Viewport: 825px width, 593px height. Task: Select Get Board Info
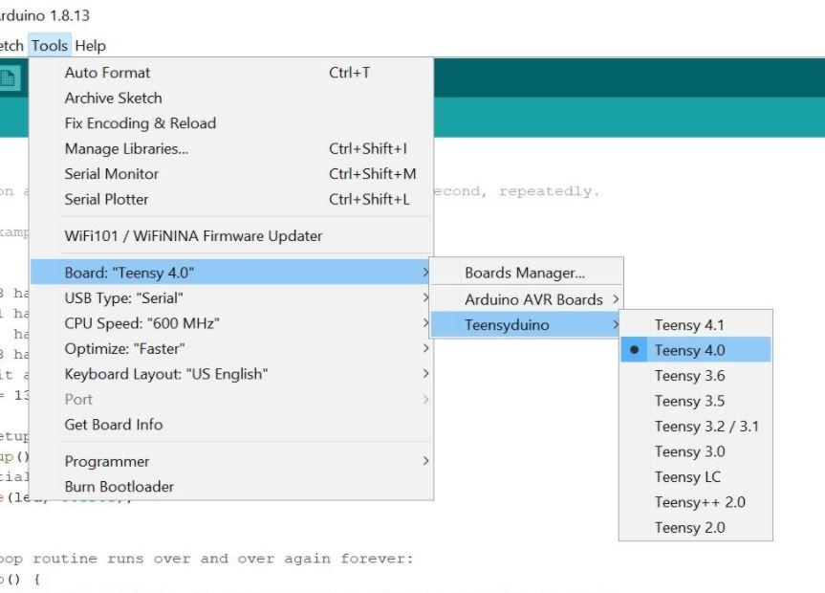click(231, 425)
